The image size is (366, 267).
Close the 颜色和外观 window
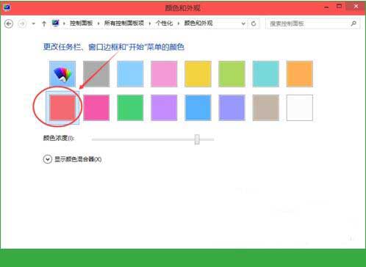point(356,7)
